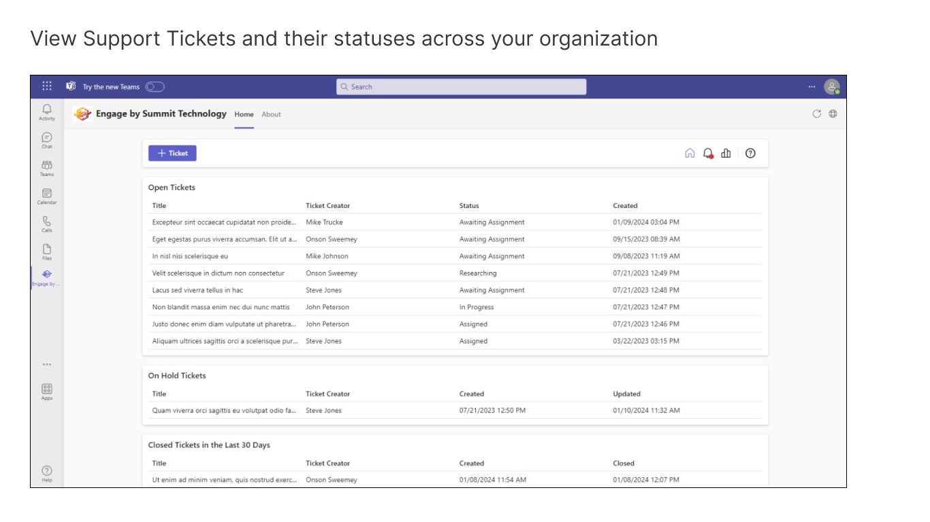The width and height of the screenshot is (930, 522).
Task: Click the question mark help icon
Action: (x=750, y=154)
